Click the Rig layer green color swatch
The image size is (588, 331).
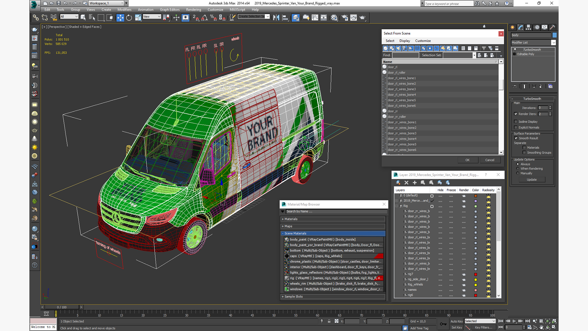coord(476,206)
